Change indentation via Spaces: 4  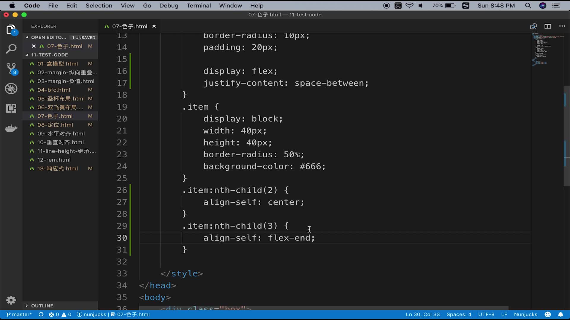point(459,314)
